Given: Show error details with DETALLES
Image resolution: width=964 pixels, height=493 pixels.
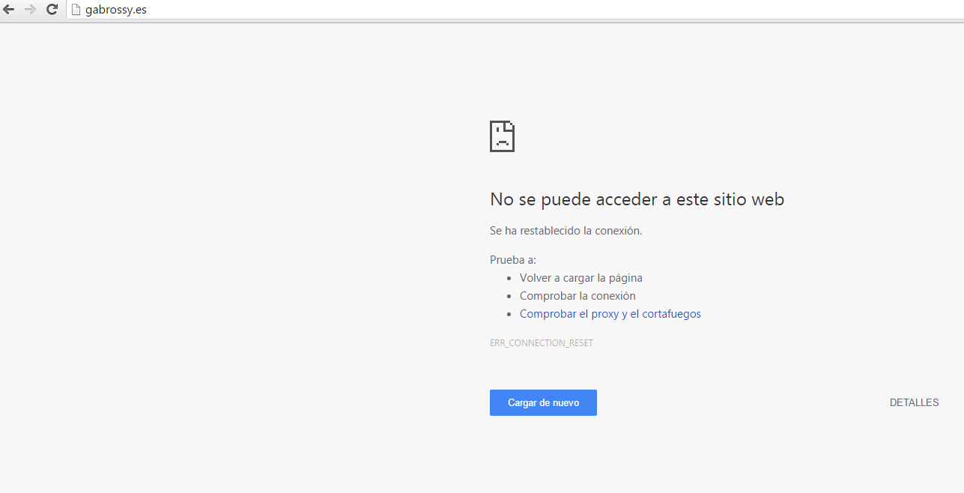Looking at the screenshot, I should pos(914,402).
